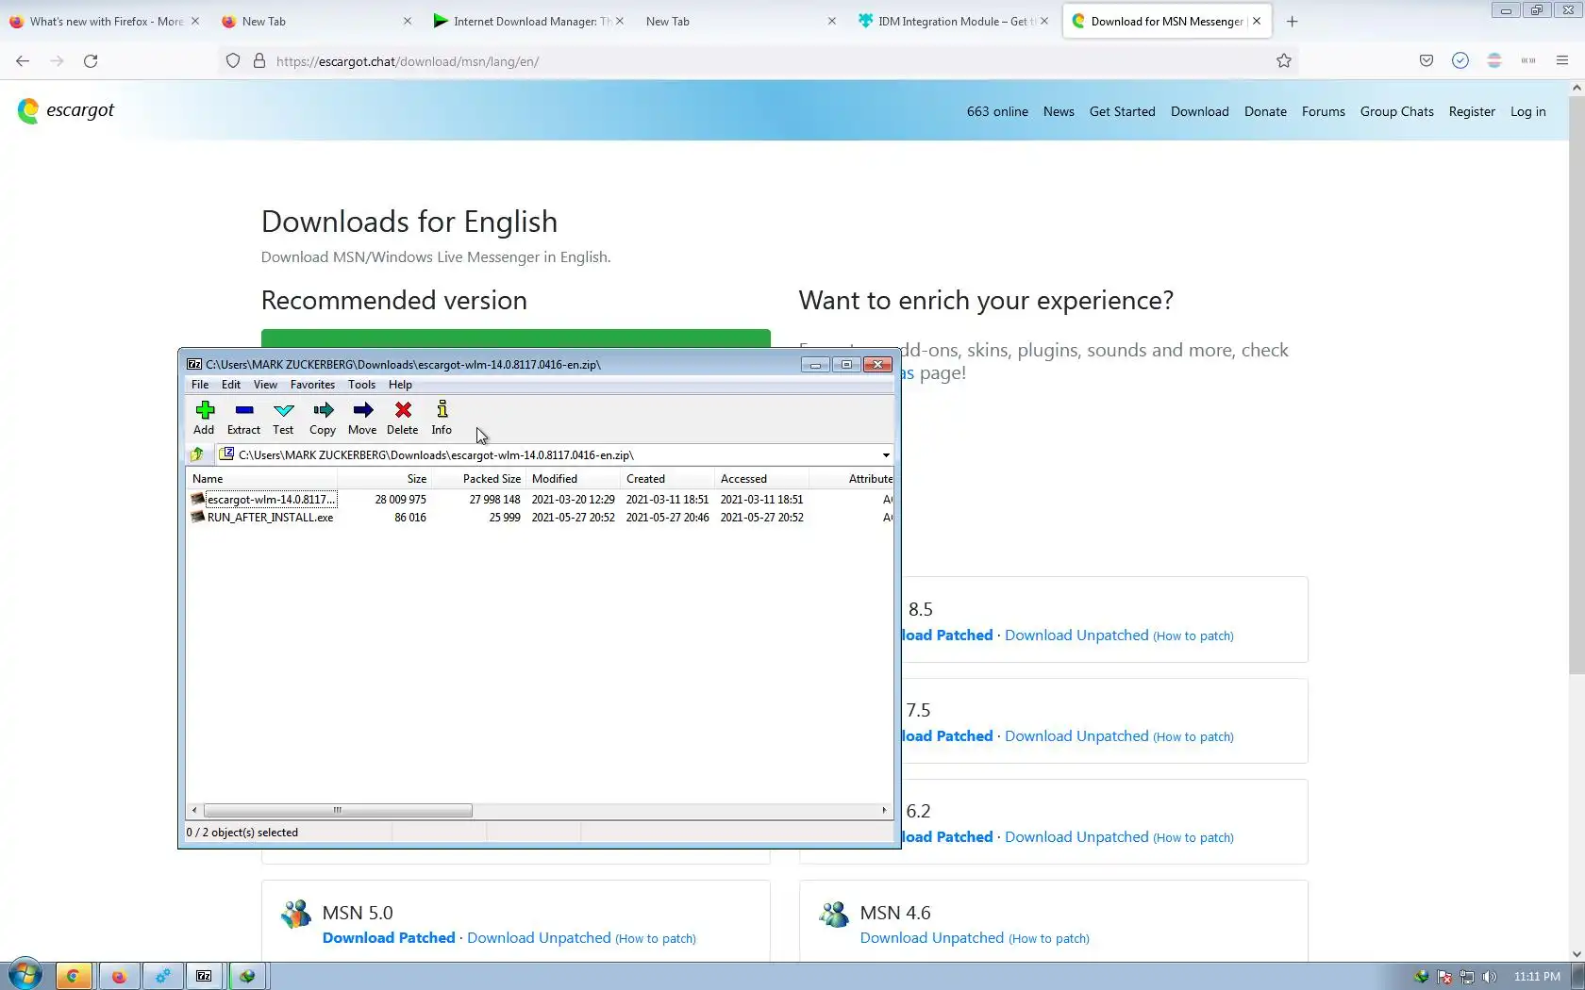1585x990 pixels.
Task: Open the Firefox hamburger menu
Action: tap(1562, 61)
